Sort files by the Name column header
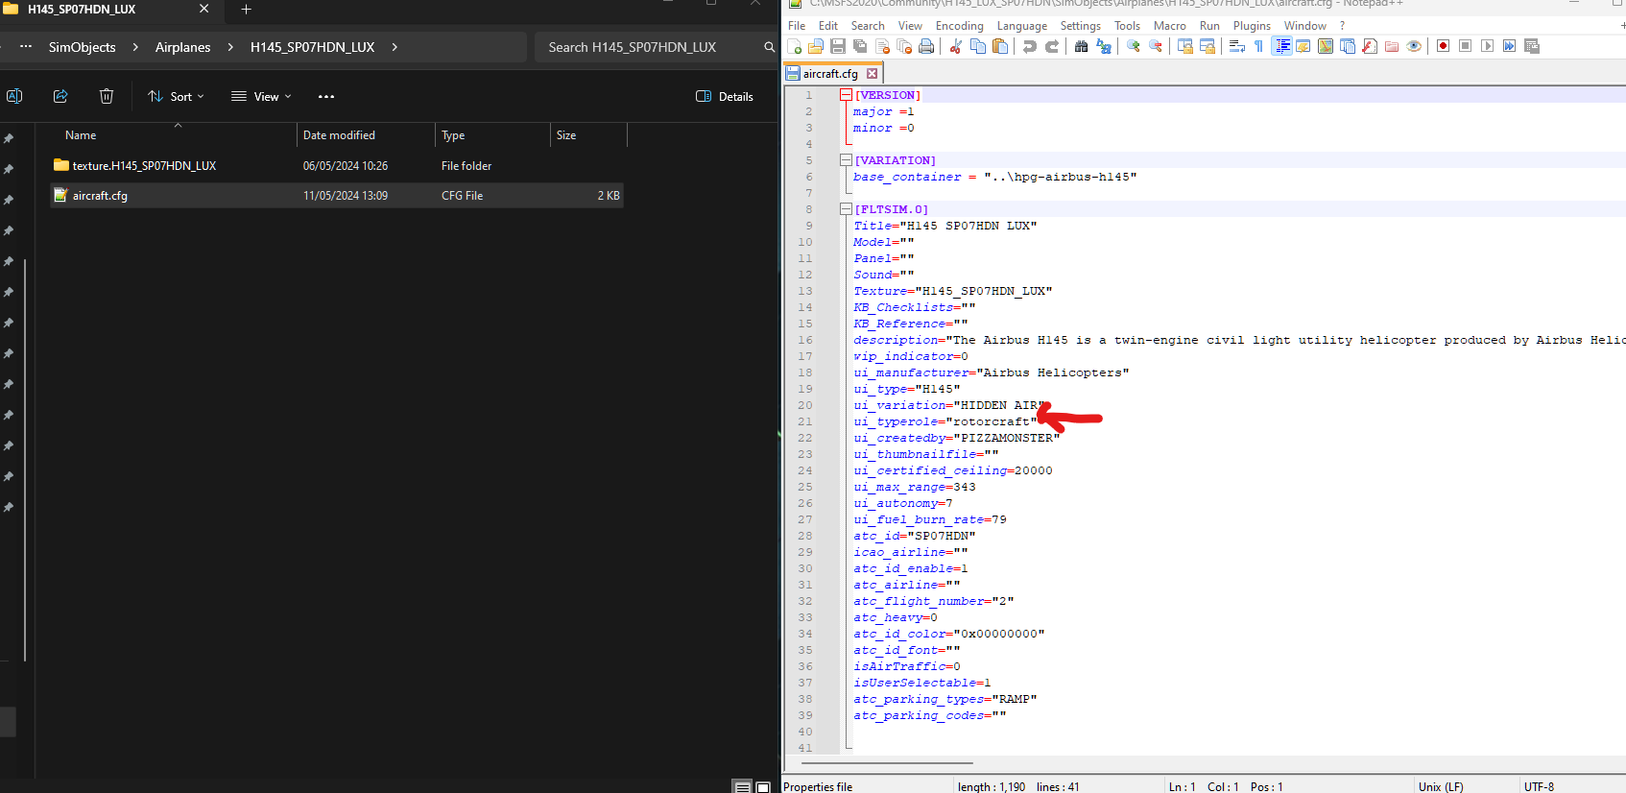This screenshot has width=1626, height=793. coord(81,135)
